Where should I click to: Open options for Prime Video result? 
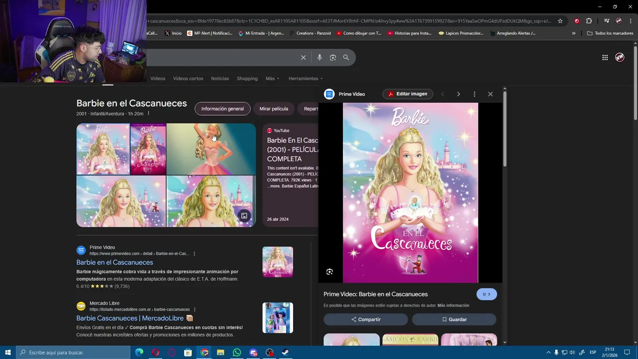click(194, 254)
